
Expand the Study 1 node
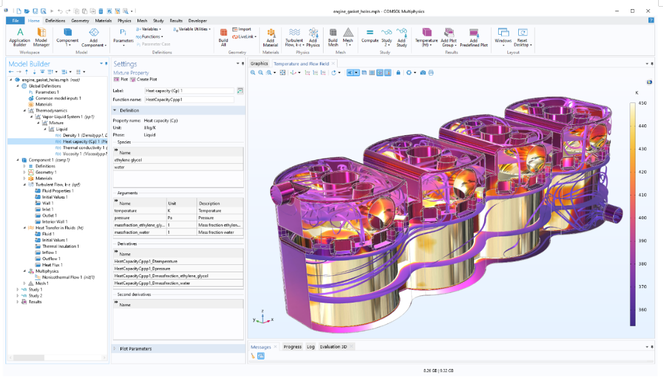coord(18,289)
